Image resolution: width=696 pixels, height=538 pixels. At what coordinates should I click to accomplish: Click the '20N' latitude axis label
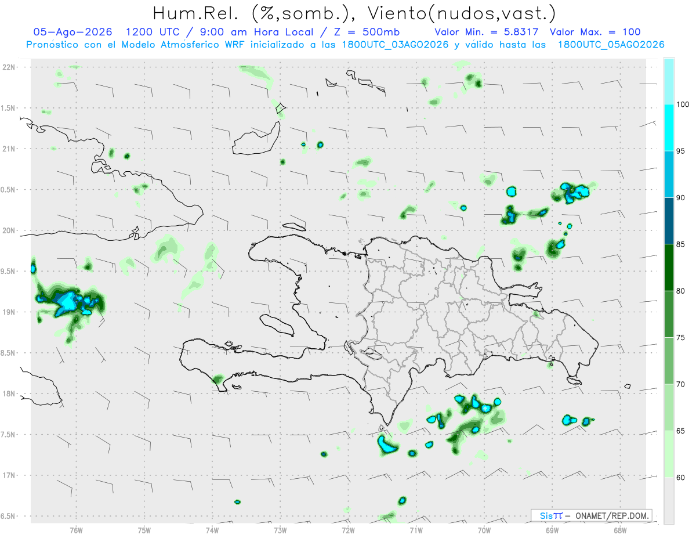point(8,230)
